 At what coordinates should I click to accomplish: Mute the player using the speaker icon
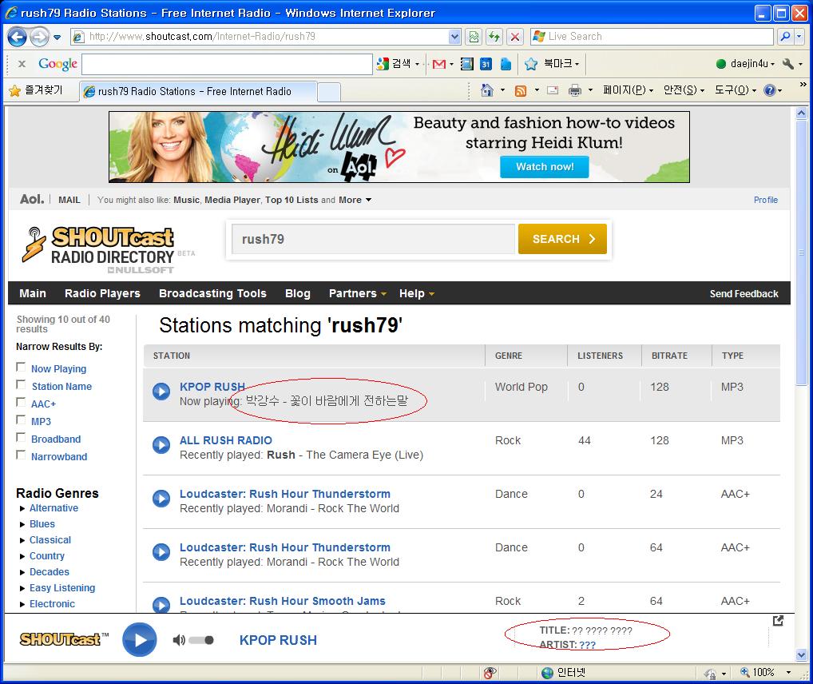[x=179, y=640]
